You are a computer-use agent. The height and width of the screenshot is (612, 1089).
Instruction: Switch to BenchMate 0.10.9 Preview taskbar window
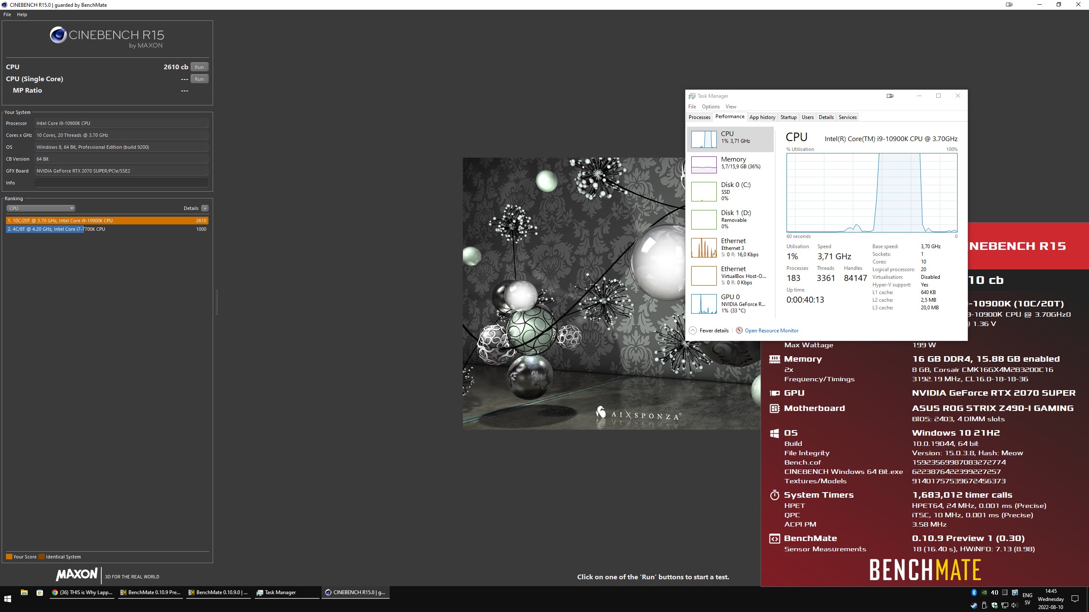tap(151, 592)
